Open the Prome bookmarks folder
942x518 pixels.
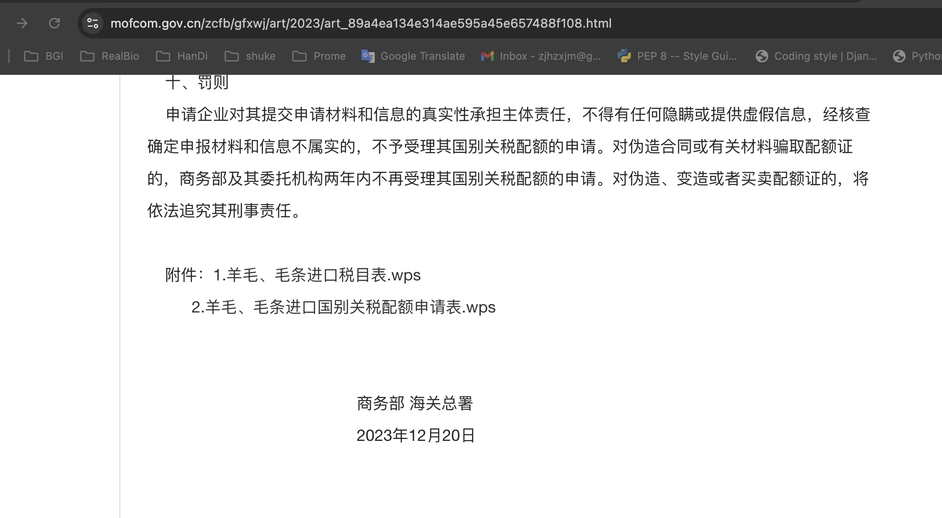319,56
